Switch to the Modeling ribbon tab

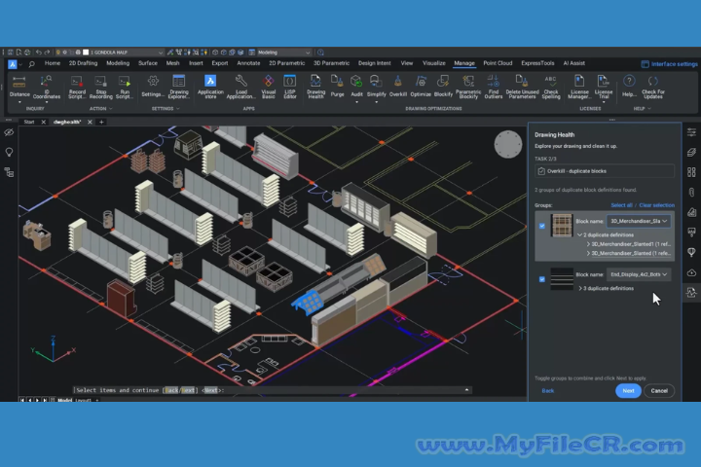tap(118, 63)
